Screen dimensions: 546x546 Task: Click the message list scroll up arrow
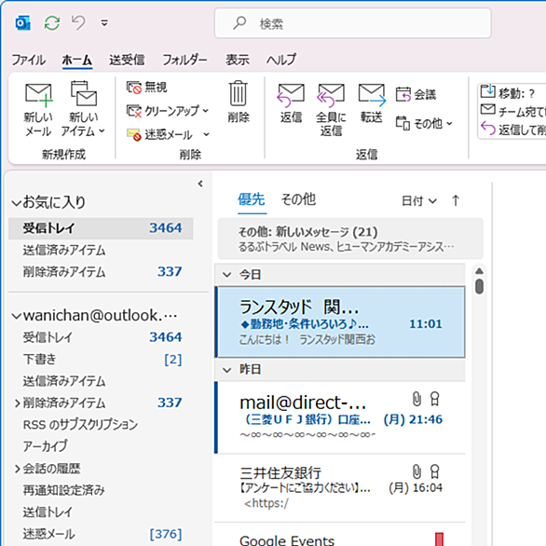tap(480, 271)
